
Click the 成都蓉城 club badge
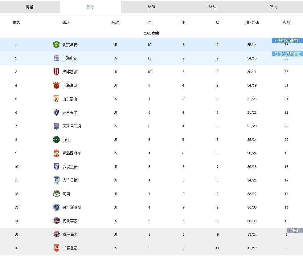pyautogui.click(x=56, y=72)
